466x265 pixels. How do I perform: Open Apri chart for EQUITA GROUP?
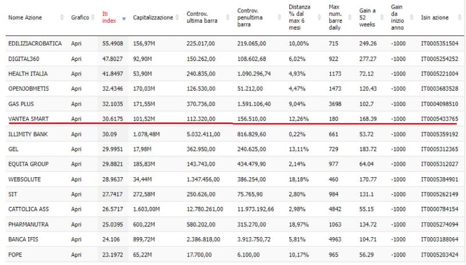tap(76, 164)
